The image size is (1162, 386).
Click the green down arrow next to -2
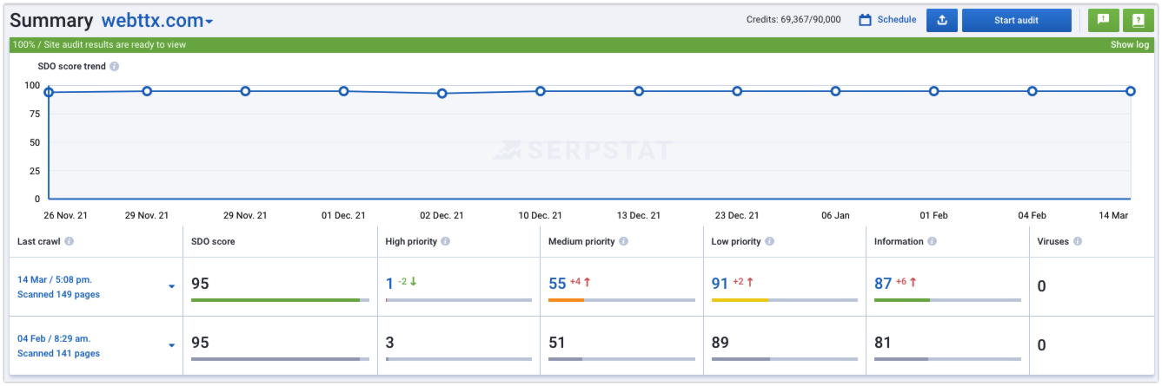click(414, 281)
